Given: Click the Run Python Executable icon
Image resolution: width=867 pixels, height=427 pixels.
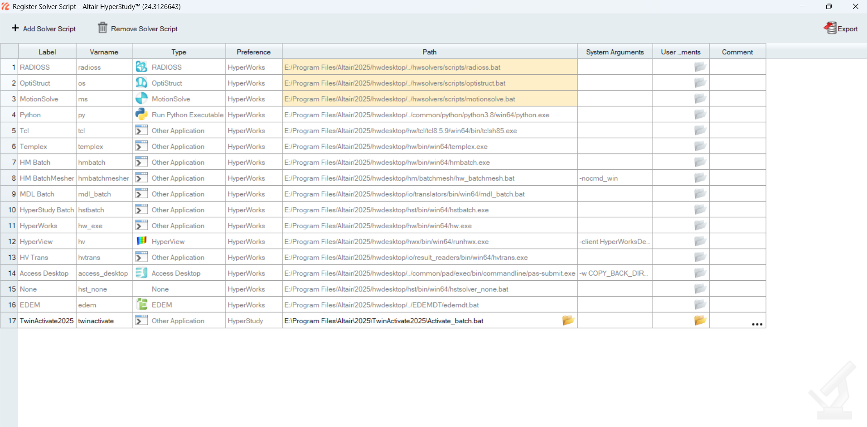Looking at the screenshot, I should (141, 114).
